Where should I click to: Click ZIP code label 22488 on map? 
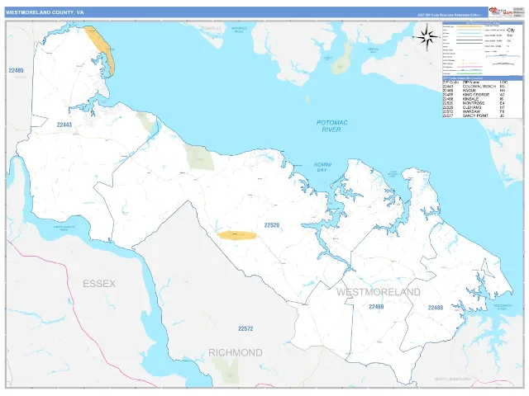(x=436, y=308)
